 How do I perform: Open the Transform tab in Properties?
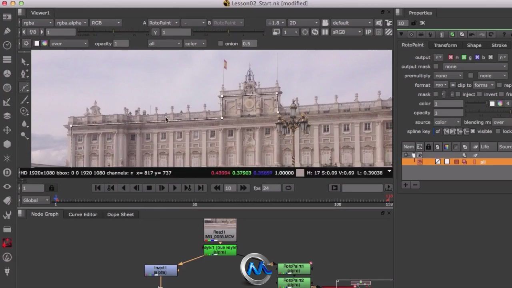(445, 45)
